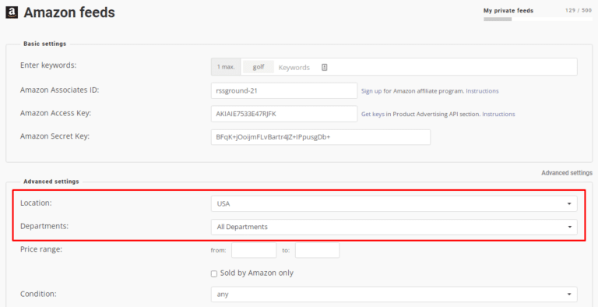Viewport: 598px width, 307px height.
Task: Toggle the Advanced settings link
Action: coord(567,173)
